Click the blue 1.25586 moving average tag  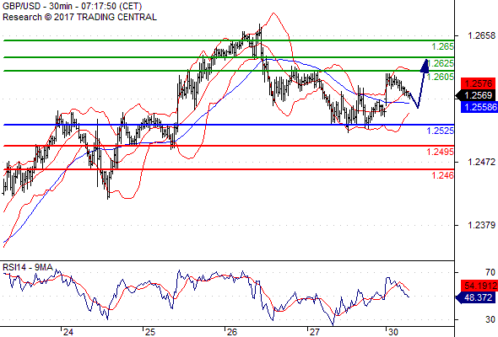click(479, 107)
